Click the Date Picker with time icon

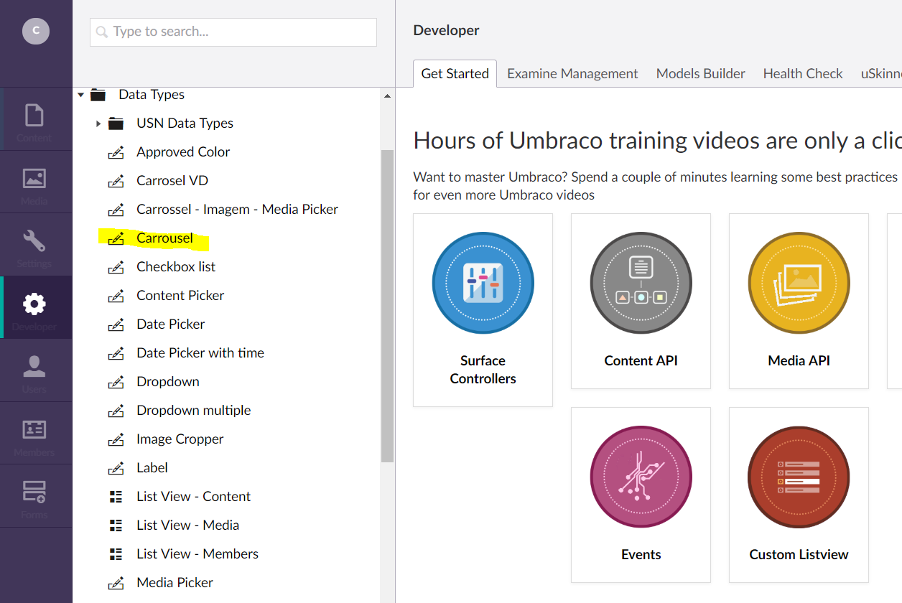point(116,353)
